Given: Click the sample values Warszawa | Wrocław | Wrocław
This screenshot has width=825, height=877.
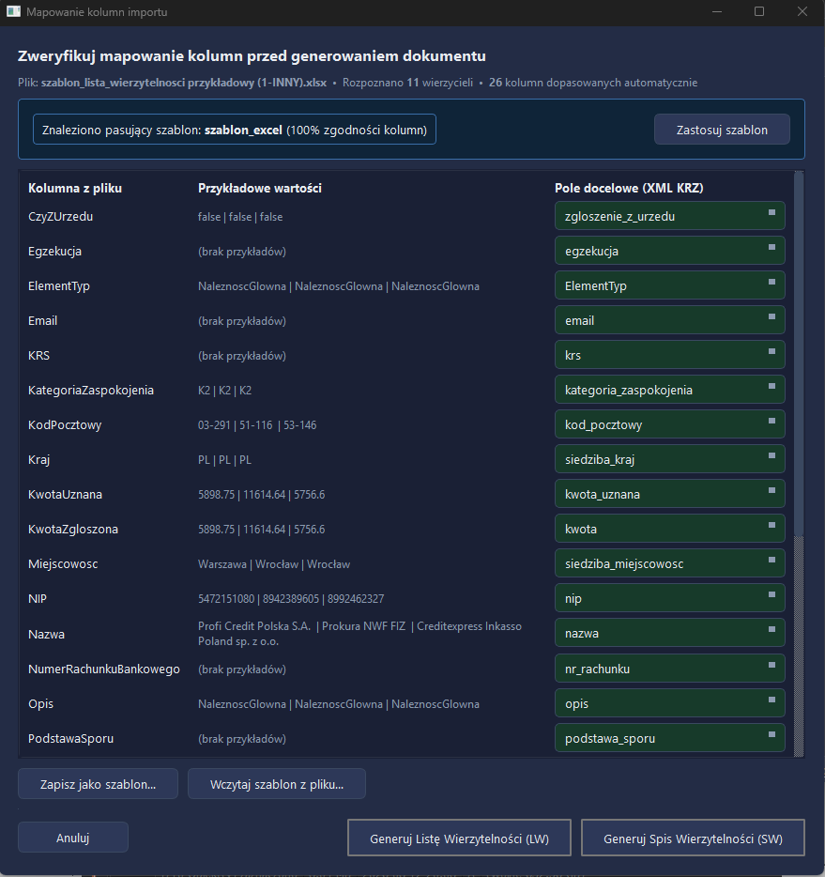Looking at the screenshot, I should [274, 563].
